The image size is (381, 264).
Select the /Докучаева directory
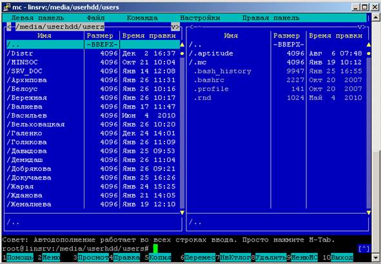93,178
